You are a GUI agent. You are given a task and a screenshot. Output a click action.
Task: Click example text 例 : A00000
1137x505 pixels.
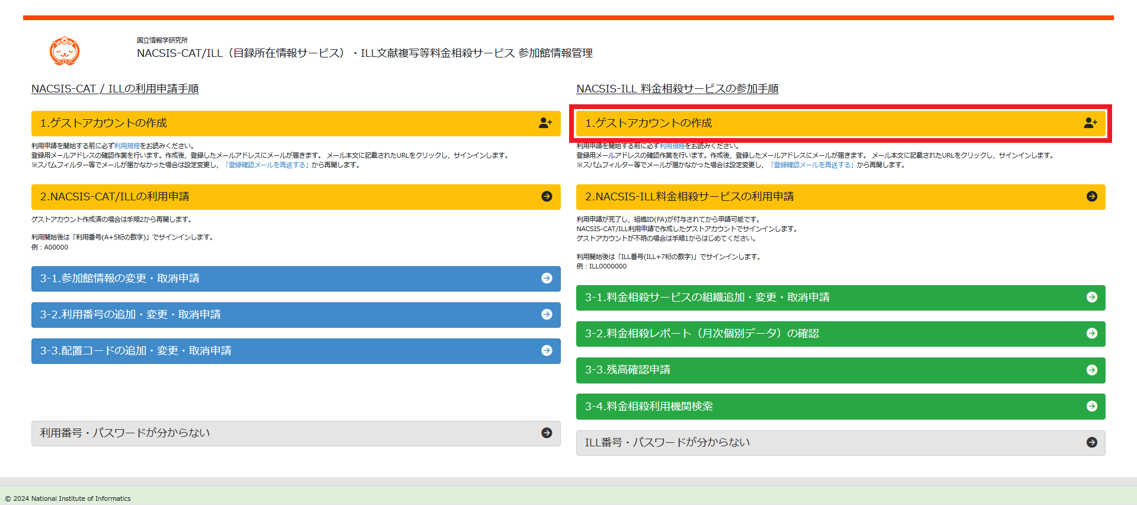(x=50, y=247)
